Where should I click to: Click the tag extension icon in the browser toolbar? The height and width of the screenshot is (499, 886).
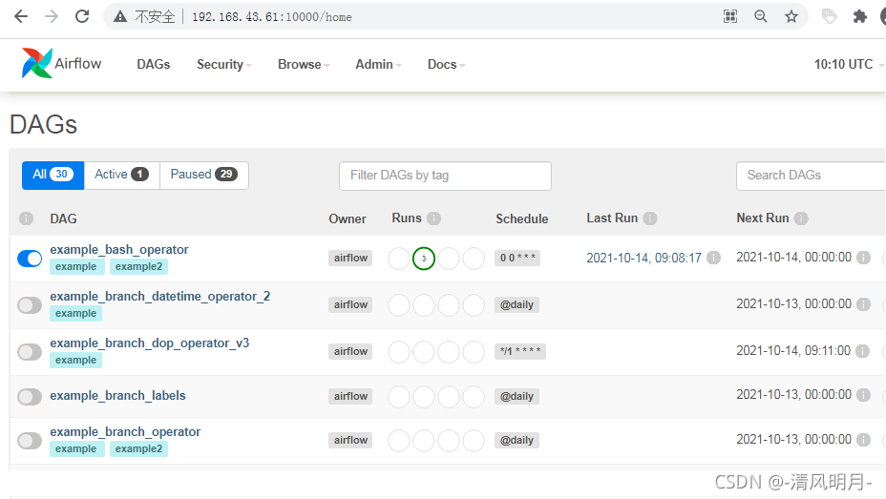829,16
